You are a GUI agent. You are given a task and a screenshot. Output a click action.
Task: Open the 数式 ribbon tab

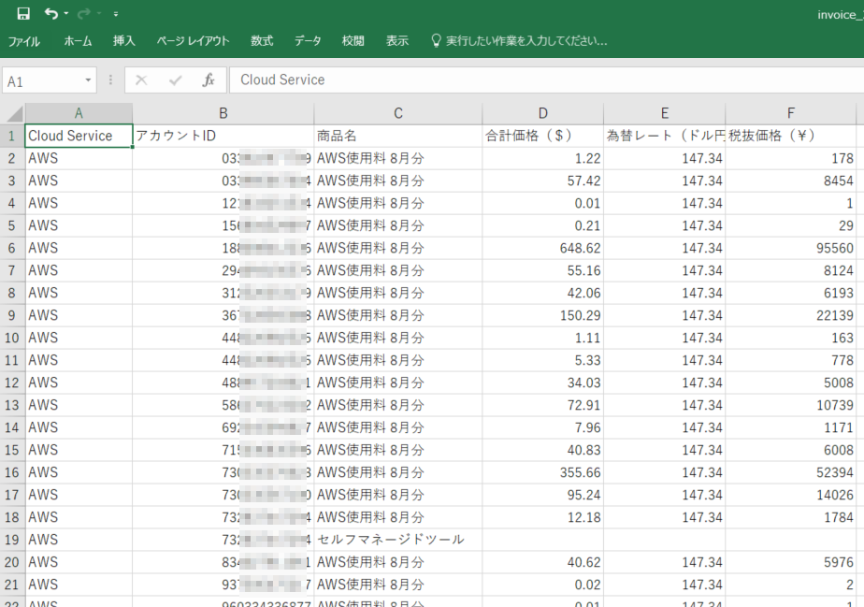click(x=262, y=41)
